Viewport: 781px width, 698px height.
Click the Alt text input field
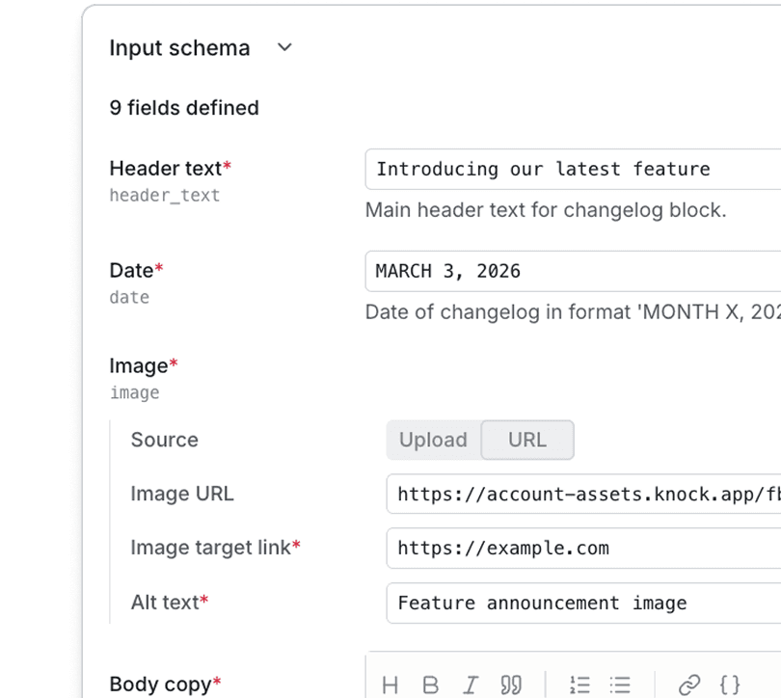(579, 603)
